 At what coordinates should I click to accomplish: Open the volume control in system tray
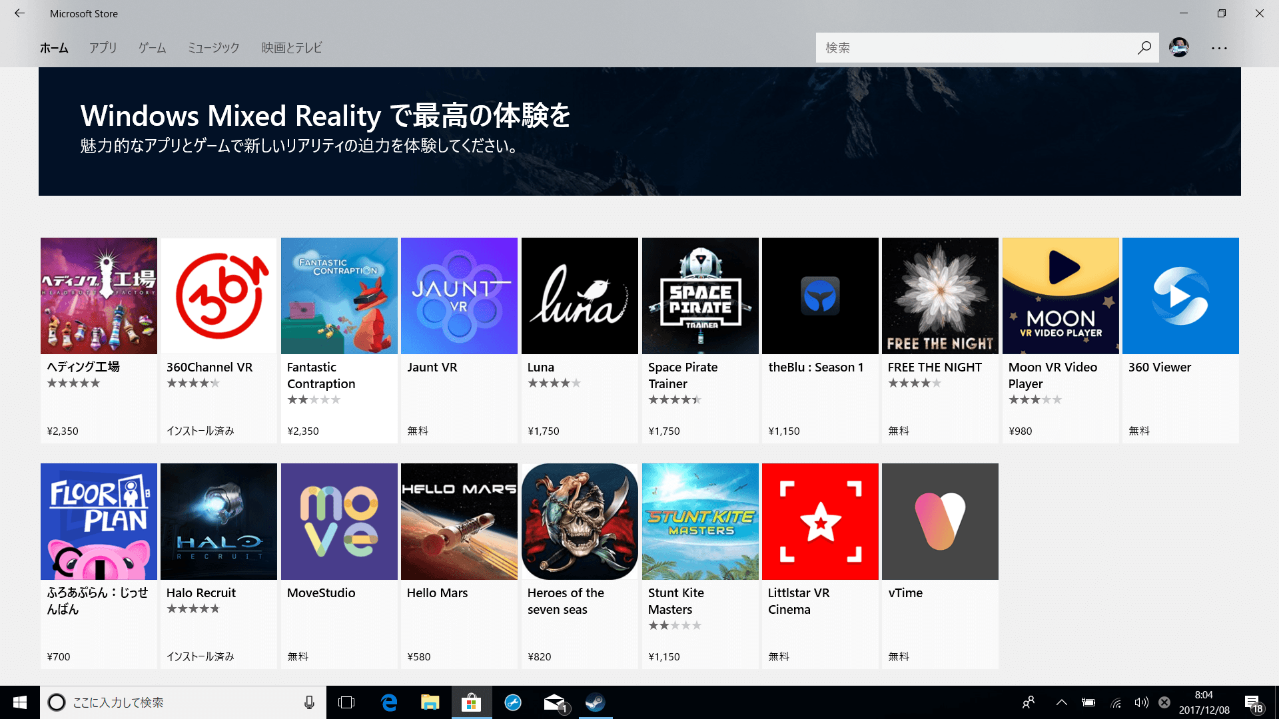(1142, 702)
